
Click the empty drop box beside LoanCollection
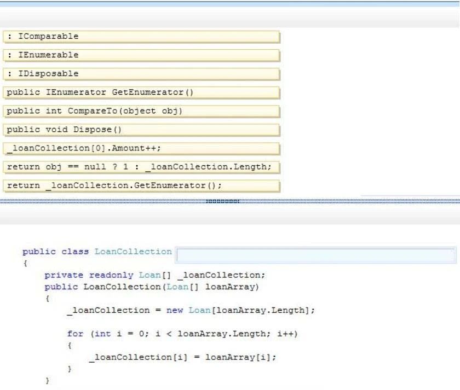[316, 255]
